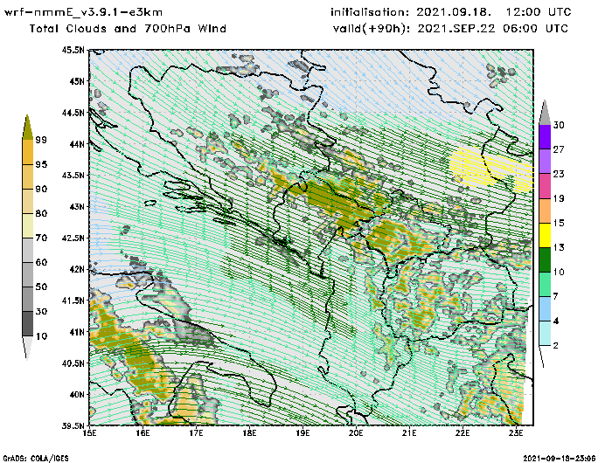Click the '19E' longitude label

click(303, 433)
